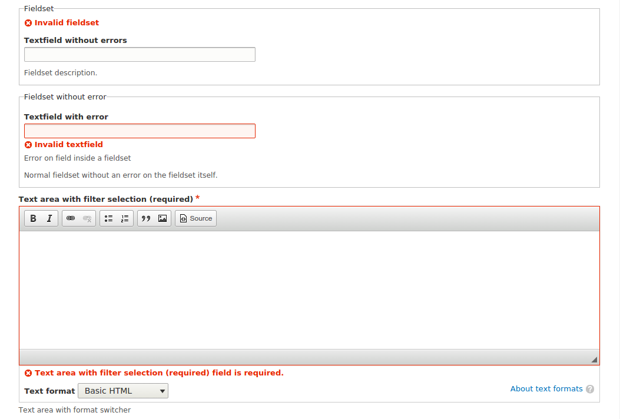Click the text area resize handle
The width and height of the screenshot is (620, 419).
coord(594,358)
